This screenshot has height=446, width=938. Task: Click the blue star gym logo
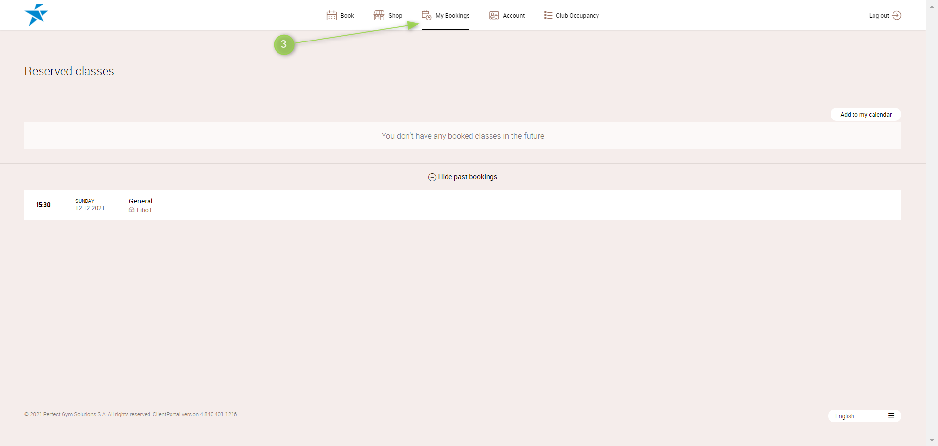(36, 15)
